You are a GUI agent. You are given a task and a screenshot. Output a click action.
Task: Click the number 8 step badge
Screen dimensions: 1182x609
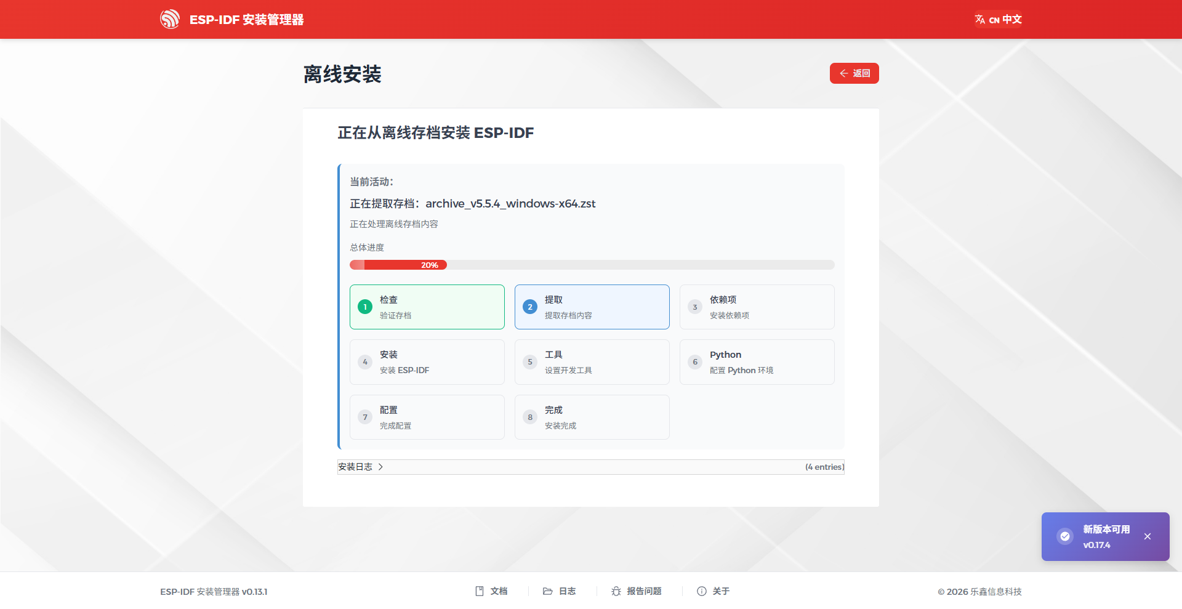(x=530, y=417)
